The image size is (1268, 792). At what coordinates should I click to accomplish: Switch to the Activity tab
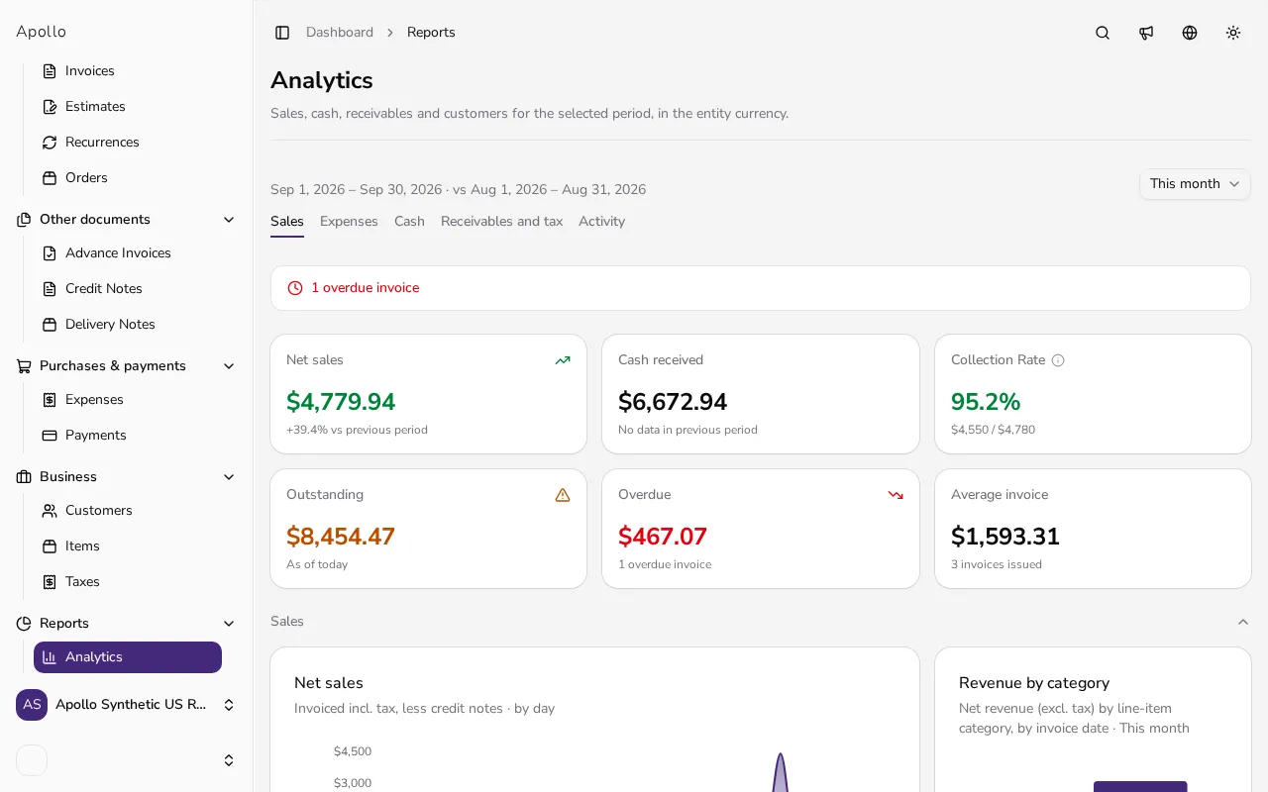601,222
